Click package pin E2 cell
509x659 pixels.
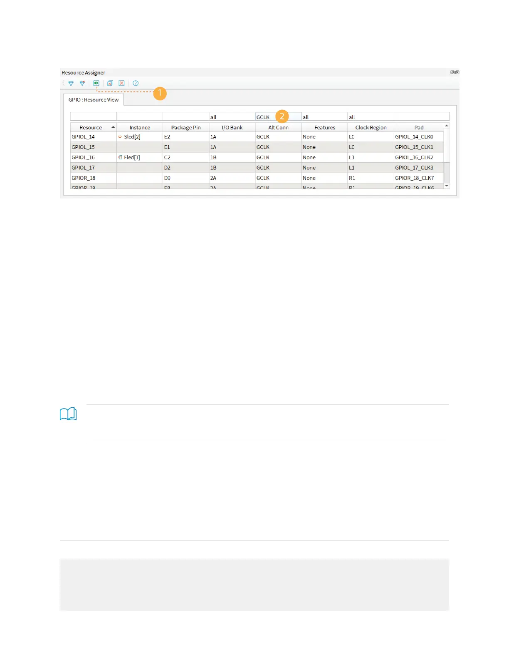click(x=186, y=137)
